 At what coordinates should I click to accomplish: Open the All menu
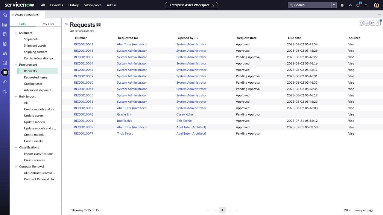(43, 5)
